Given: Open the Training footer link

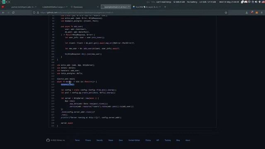Looking at the screenshot, I should click(168, 140).
